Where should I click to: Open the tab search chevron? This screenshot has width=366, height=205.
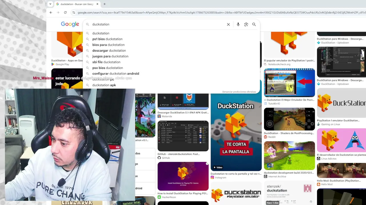pyautogui.click(x=50, y=4)
